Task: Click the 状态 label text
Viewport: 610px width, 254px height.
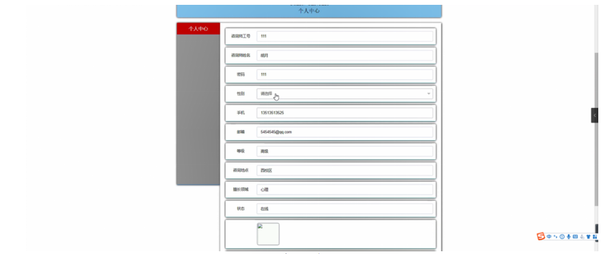Action: tap(241, 209)
